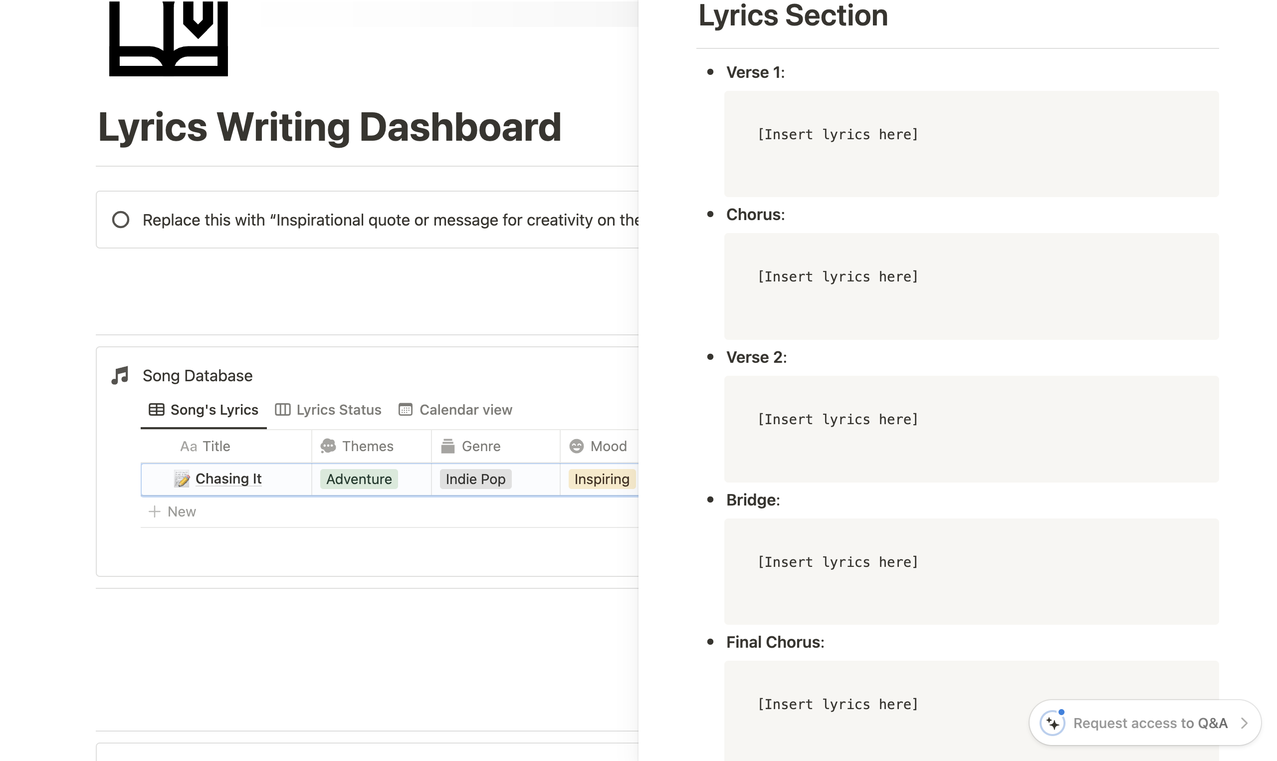Click the Adventure theme tag
1277x761 pixels.
pos(359,480)
